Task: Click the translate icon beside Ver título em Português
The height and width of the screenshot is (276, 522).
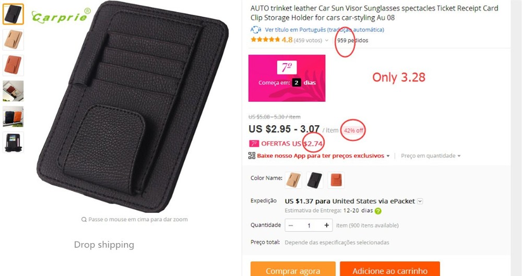Action: pyautogui.click(x=255, y=30)
